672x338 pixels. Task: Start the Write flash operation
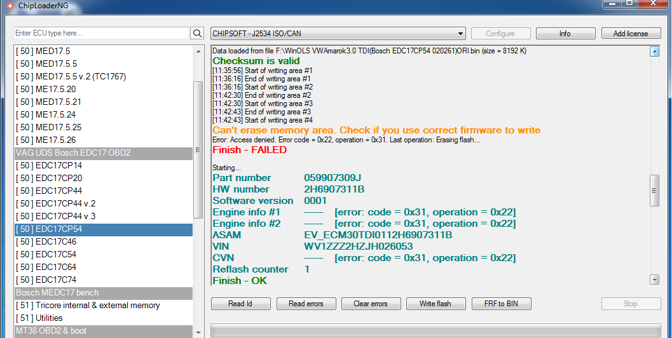point(435,304)
